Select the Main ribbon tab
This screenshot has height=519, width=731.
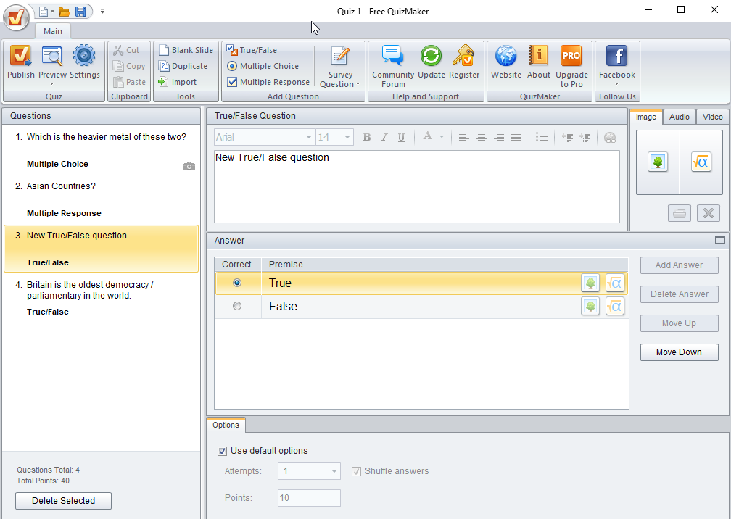coord(53,31)
